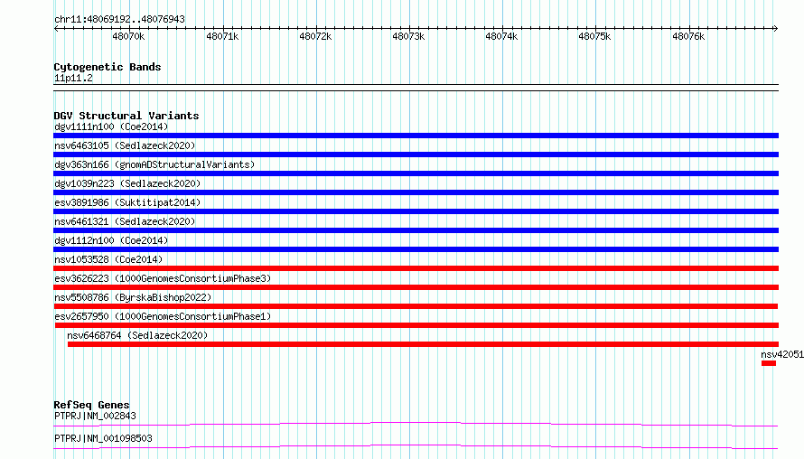Click the 11p11.2 band label
Viewport: 804px width, 459px height.
coord(73,78)
